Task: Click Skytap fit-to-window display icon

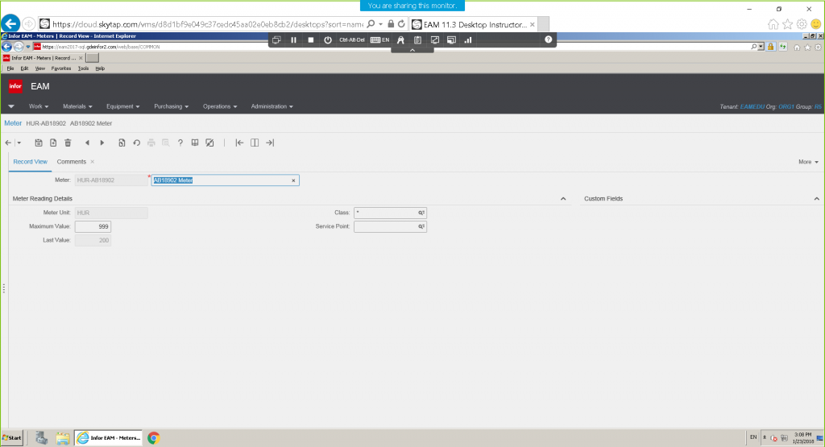Action: pyautogui.click(x=434, y=40)
